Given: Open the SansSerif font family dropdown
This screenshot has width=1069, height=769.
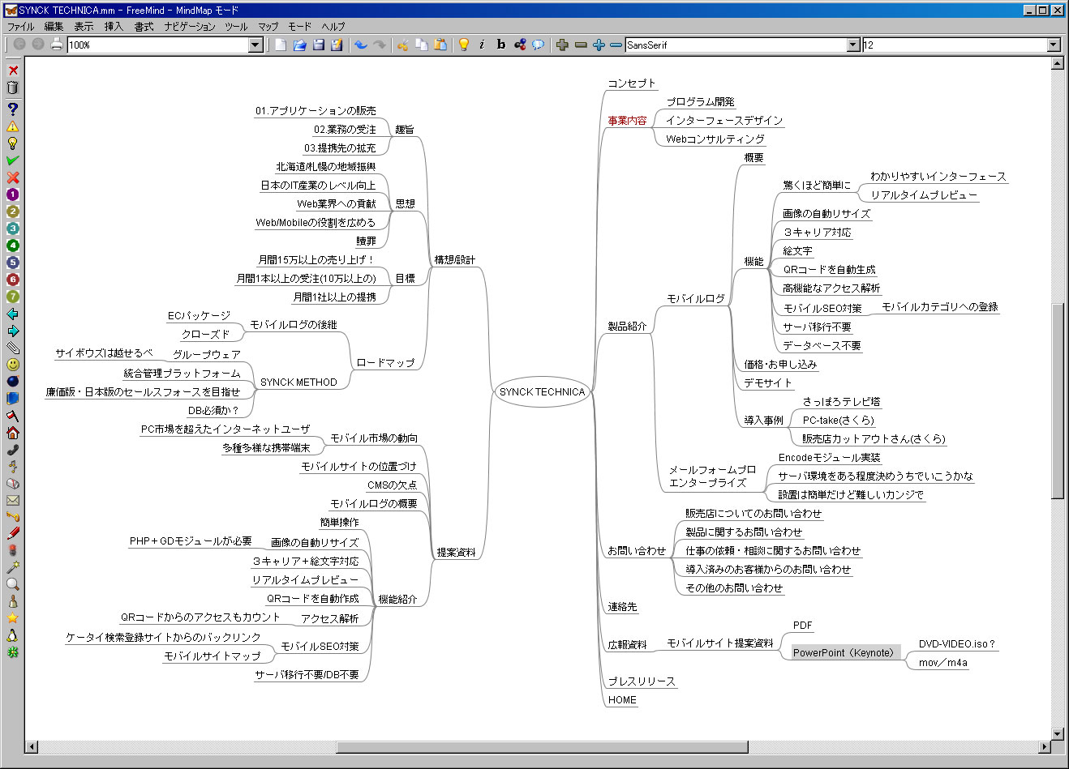Looking at the screenshot, I should [853, 45].
